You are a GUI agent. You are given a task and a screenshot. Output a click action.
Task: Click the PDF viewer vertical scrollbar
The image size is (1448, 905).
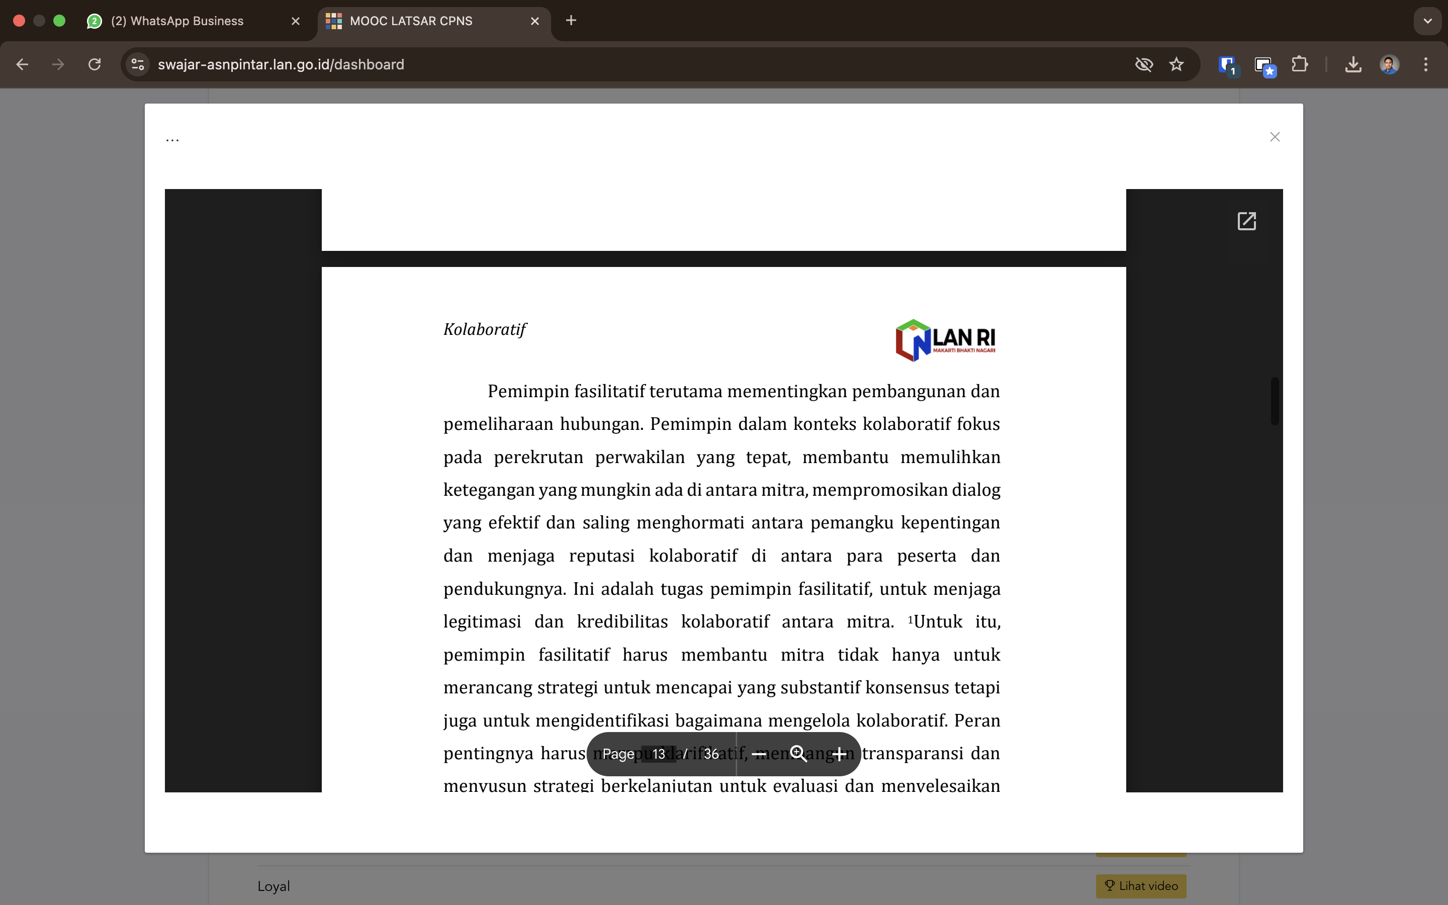pos(1275,401)
